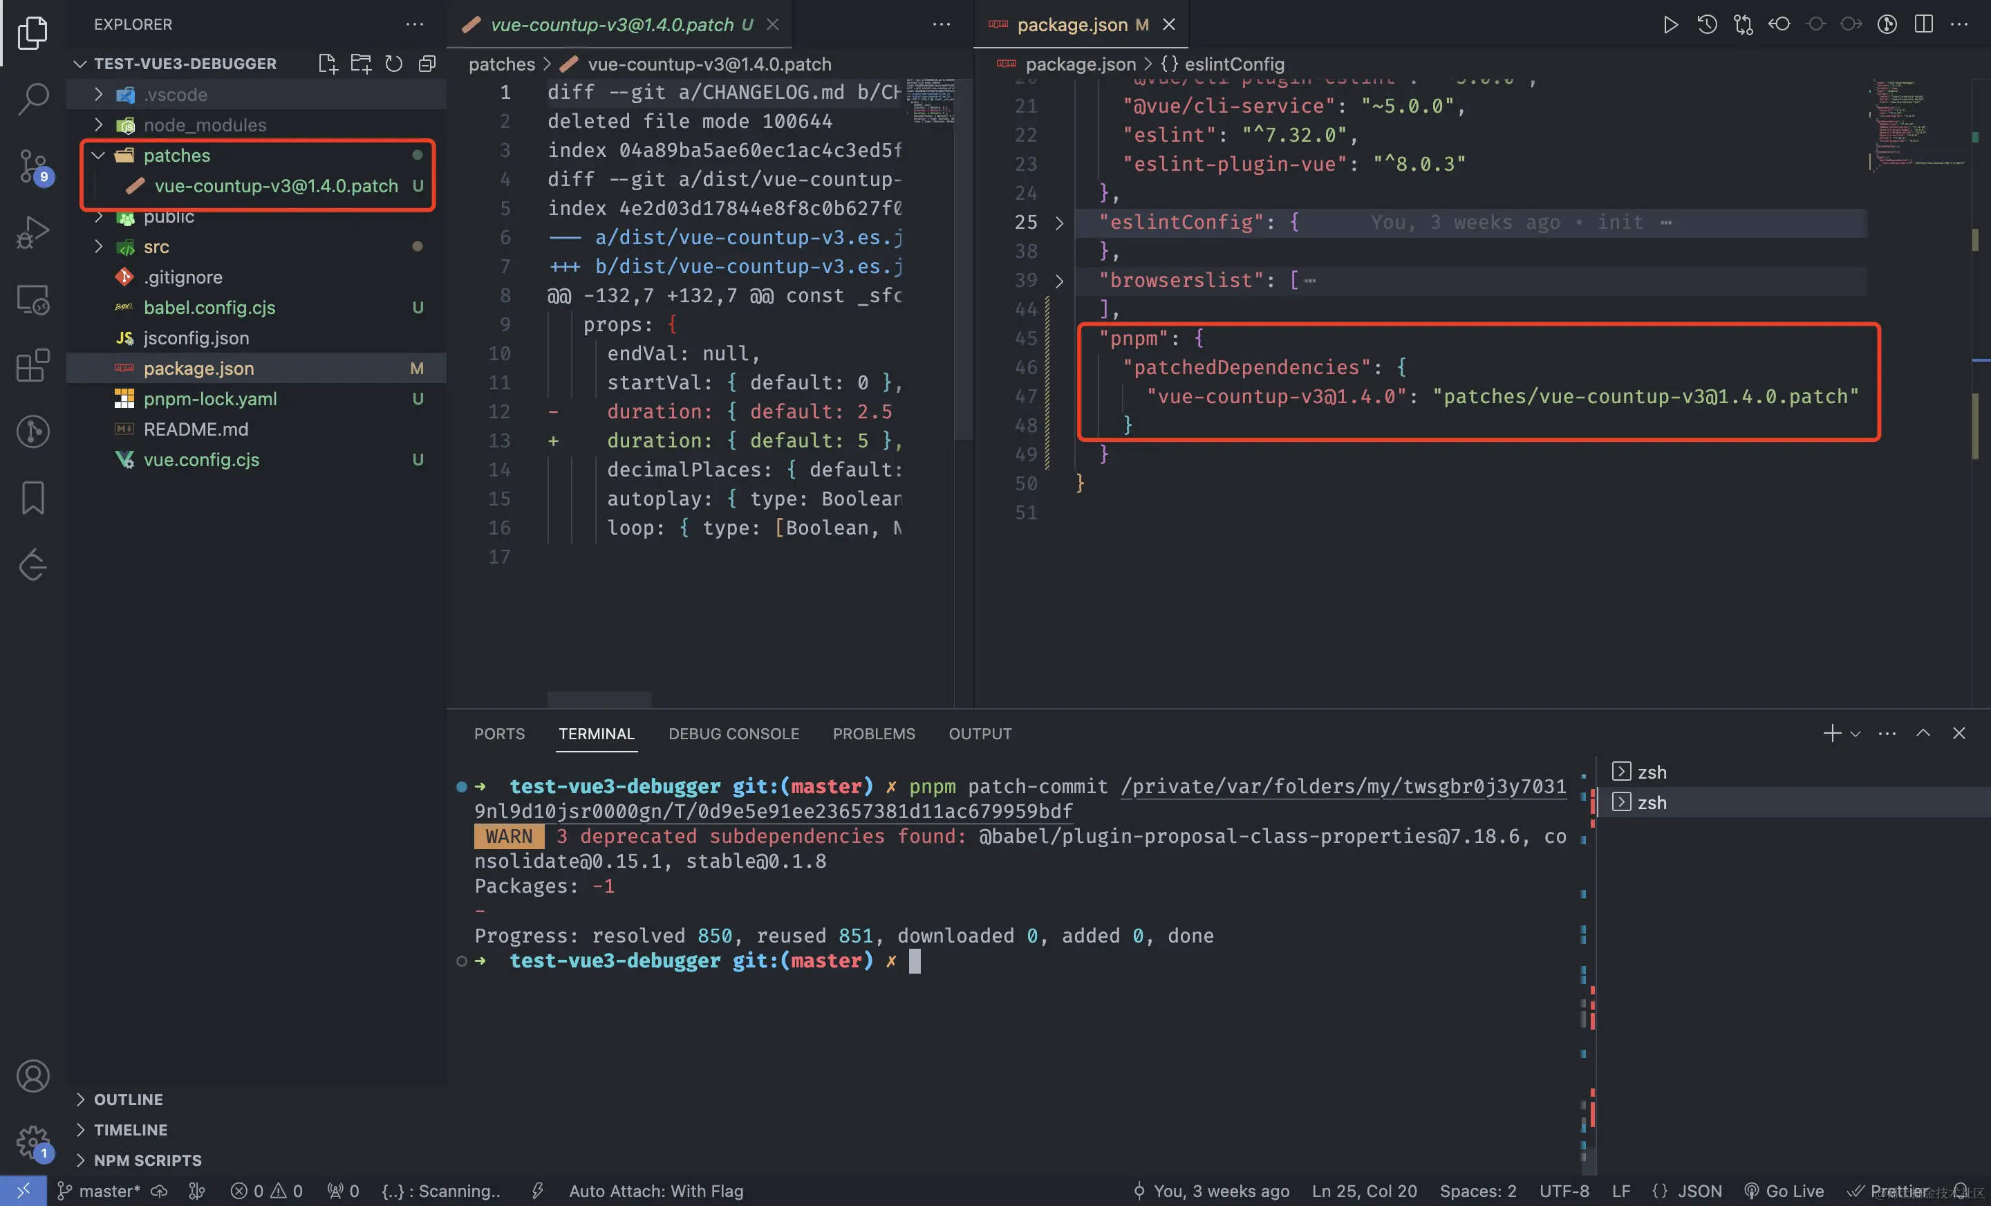Close the vue-countup-v3@1.4.0.patch tab
Image resolution: width=1991 pixels, height=1206 pixels.
[x=772, y=24]
